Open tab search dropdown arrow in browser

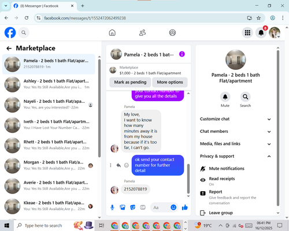point(6,6)
